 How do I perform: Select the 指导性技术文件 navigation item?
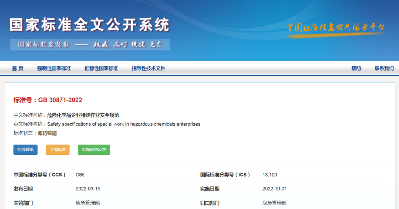[149, 68]
